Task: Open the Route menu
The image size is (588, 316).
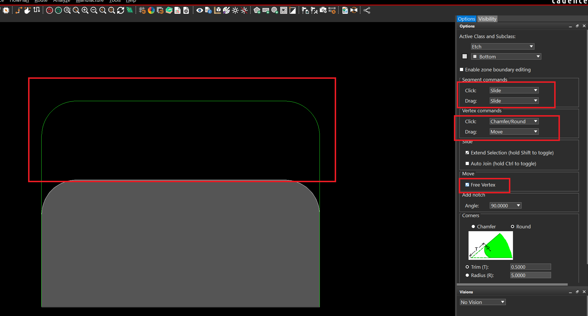Action: coord(41,1)
